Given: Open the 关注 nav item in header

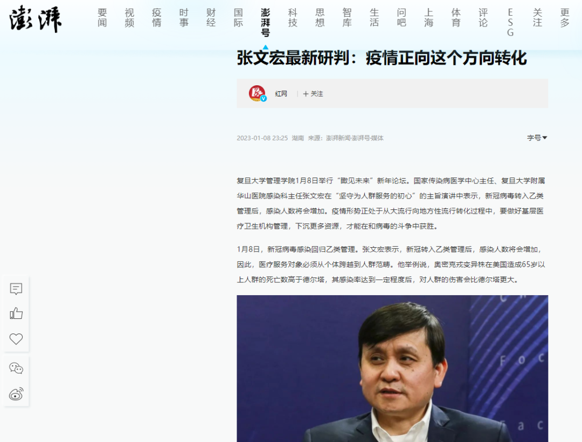Looking at the screenshot, I should [537, 18].
